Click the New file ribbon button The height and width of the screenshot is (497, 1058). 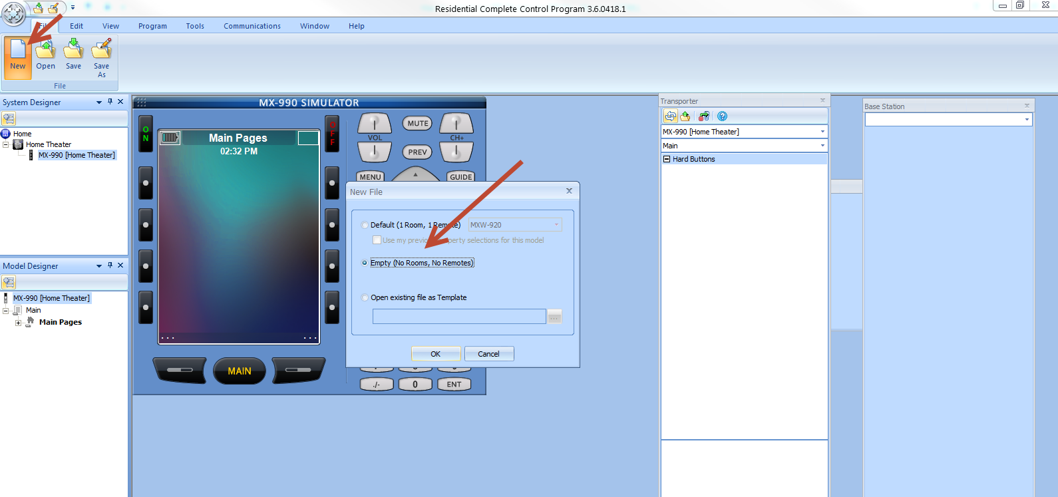point(18,57)
